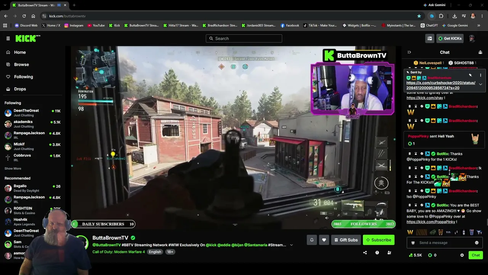This screenshot has width=488, height=275.
Task: Click the chat identity shield icon
Action: point(413,243)
